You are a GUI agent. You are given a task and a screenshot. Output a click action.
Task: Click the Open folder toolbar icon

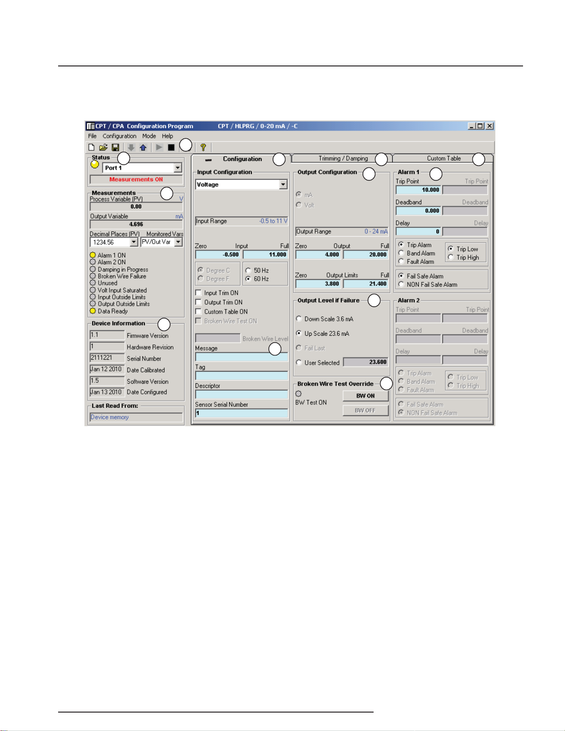[x=103, y=148]
